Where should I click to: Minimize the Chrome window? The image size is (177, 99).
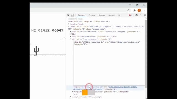(130, 5)
